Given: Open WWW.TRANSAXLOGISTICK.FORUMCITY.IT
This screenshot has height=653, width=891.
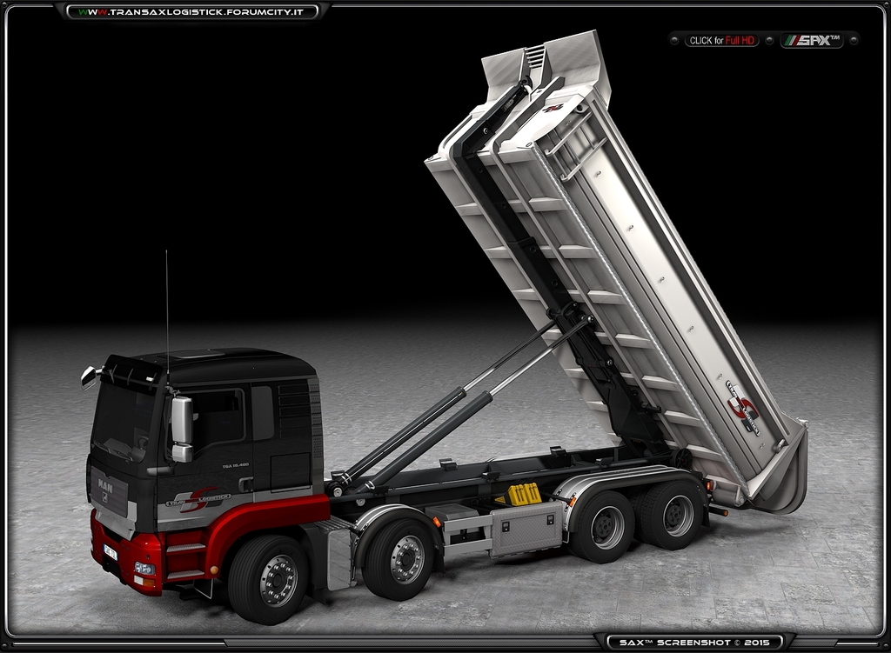Looking at the screenshot, I should point(193,12).
